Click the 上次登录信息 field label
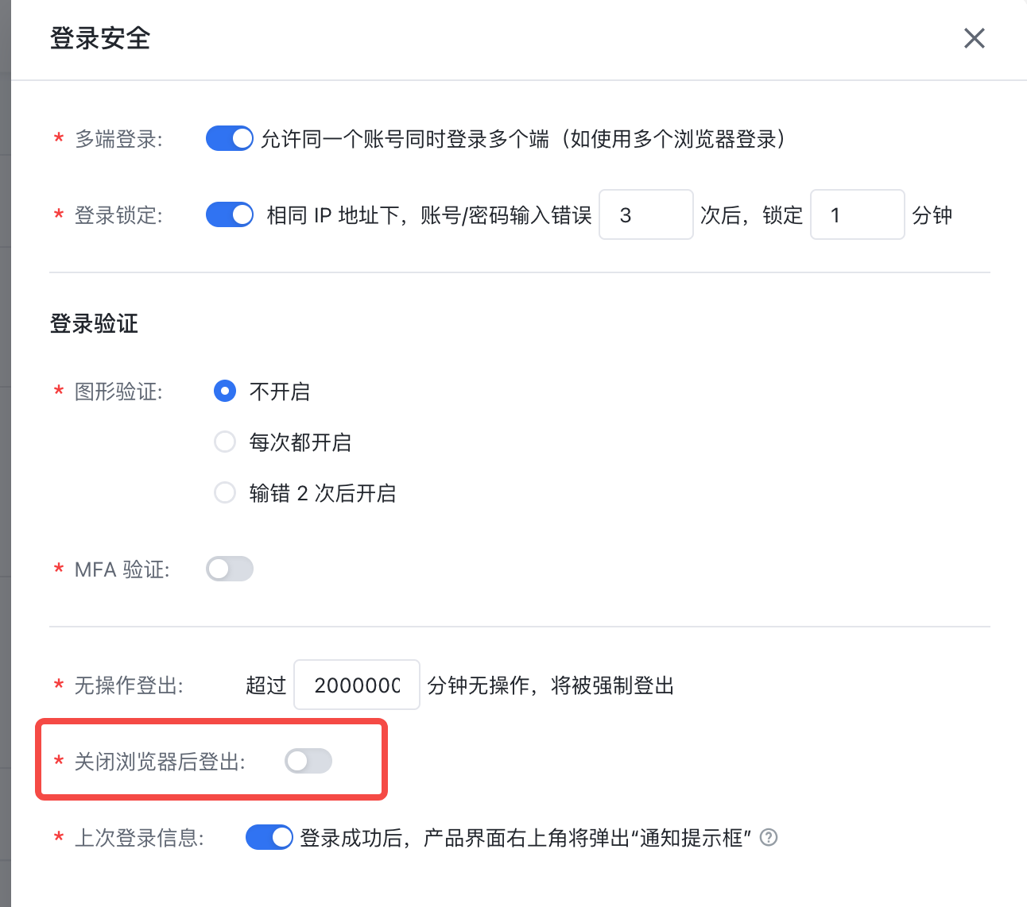The height and width of the screenshot is (907, 1027). pos(139,838)
